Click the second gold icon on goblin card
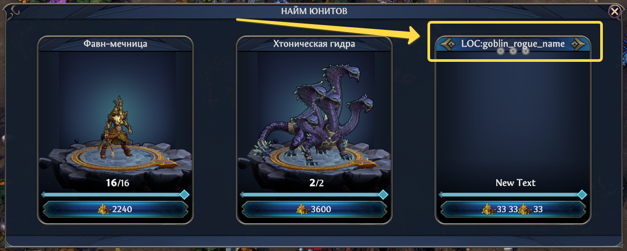The height and width of the screenshot is (251, 627). point(525,209)
